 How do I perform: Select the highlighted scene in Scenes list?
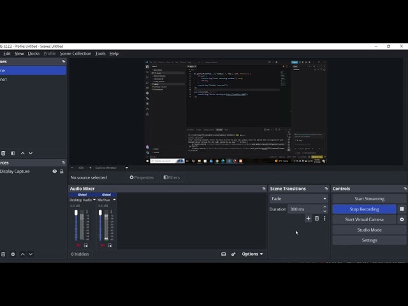coord(33,71)
